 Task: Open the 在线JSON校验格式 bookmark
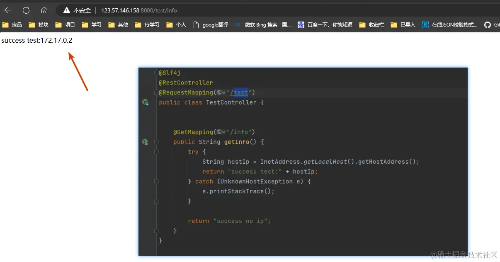[x=450, y=25]
